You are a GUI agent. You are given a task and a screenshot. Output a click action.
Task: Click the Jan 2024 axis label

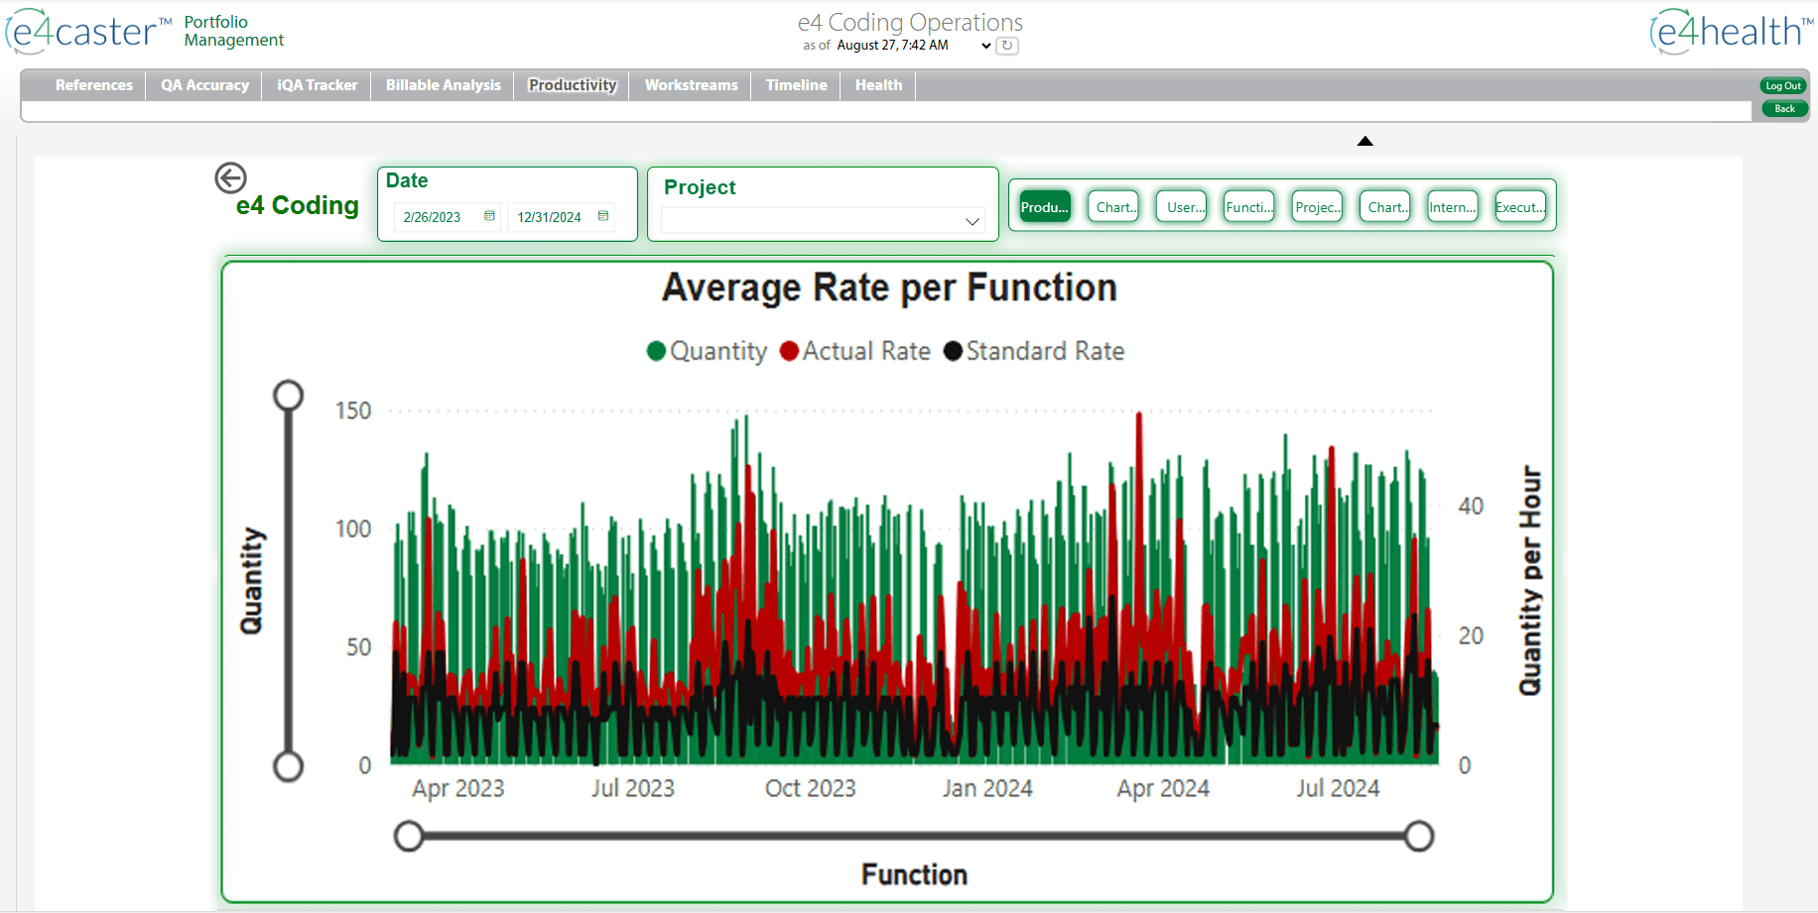pos(987,788)
